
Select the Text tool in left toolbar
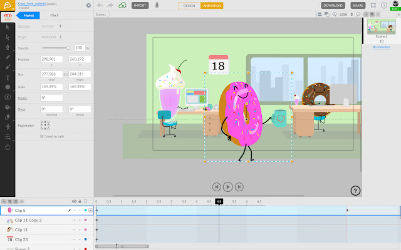[x=8, y=77]
